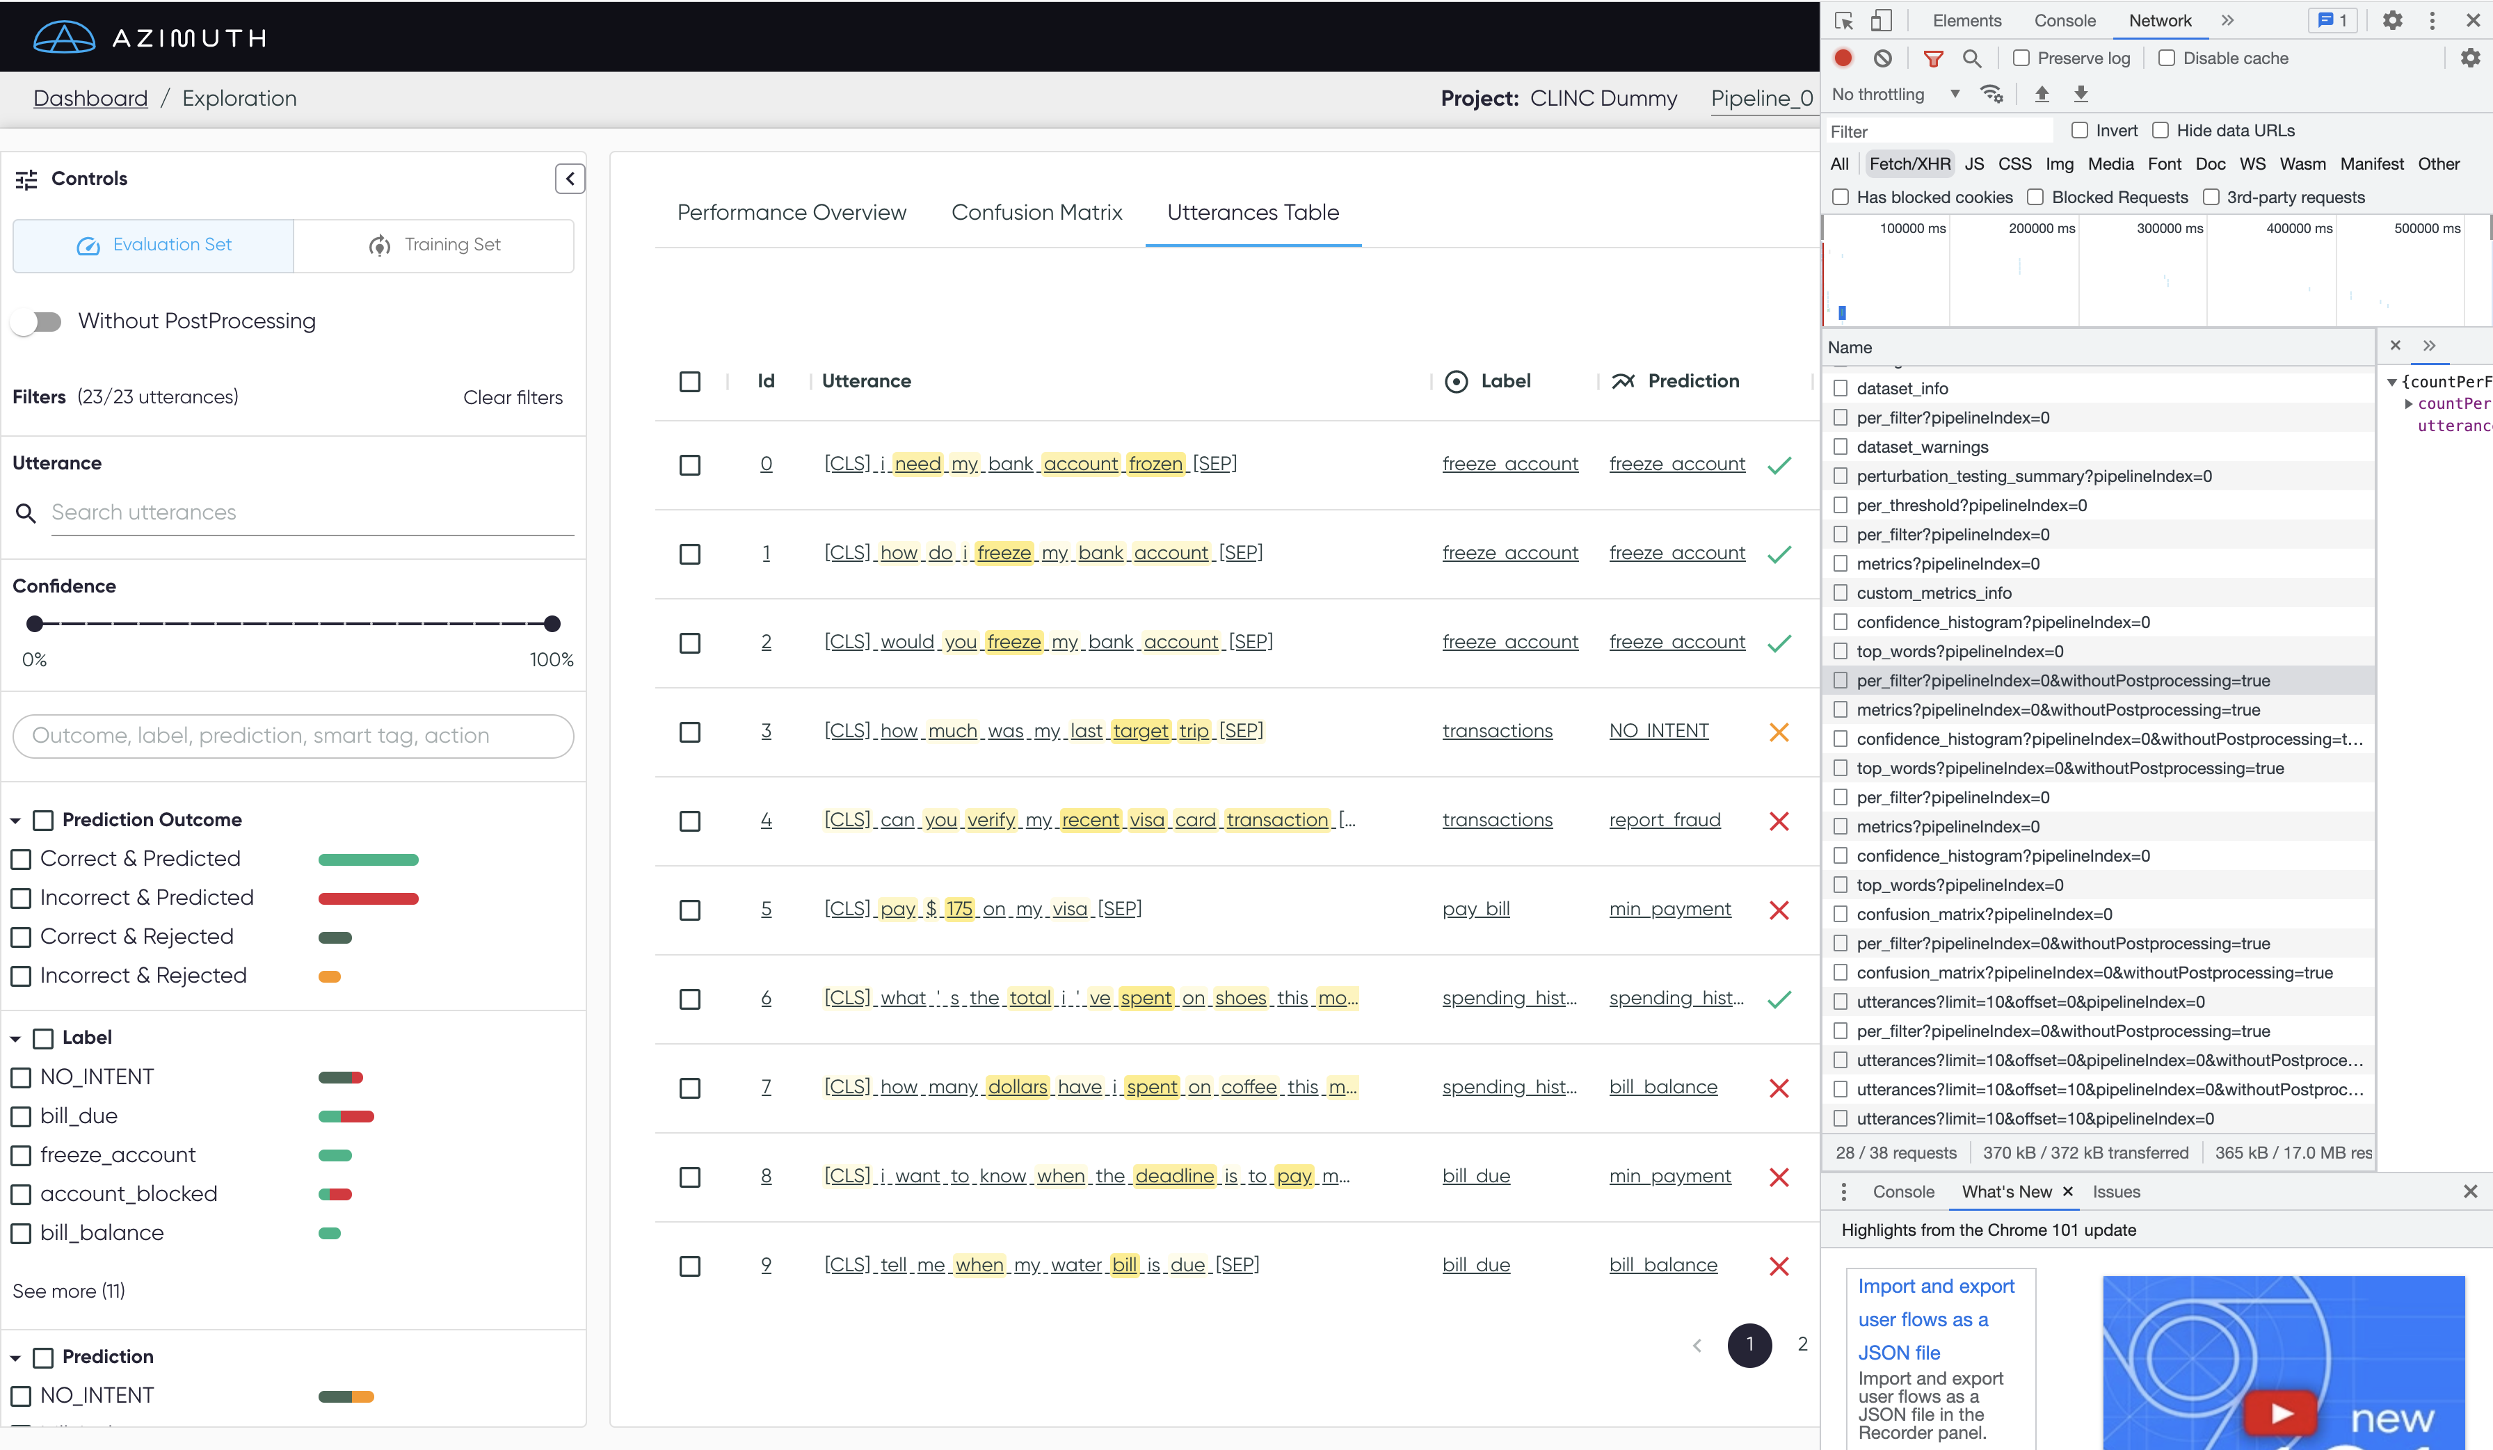Click the DevTools record network log button
Viewport: 2493px width, 1450px height.
tap(1842, 58)
